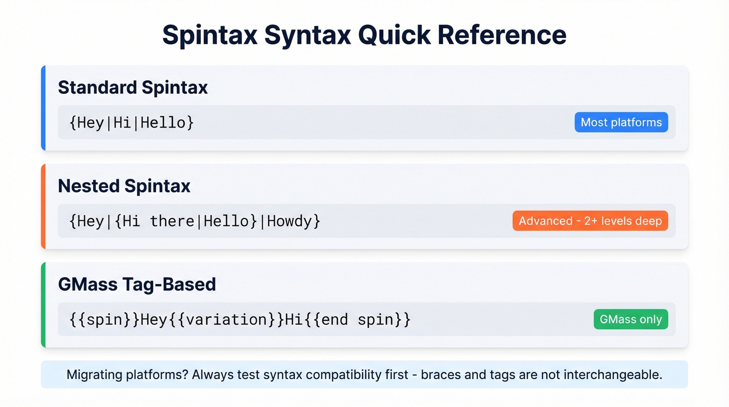Select the Standard Spintax heading
This screenshot has width=729, height=407.
[132, 88]
